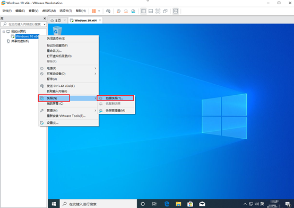Open the library search filter dropdown arrow
This screenshot has width=294, height=208.
click(x=45, y=24)
